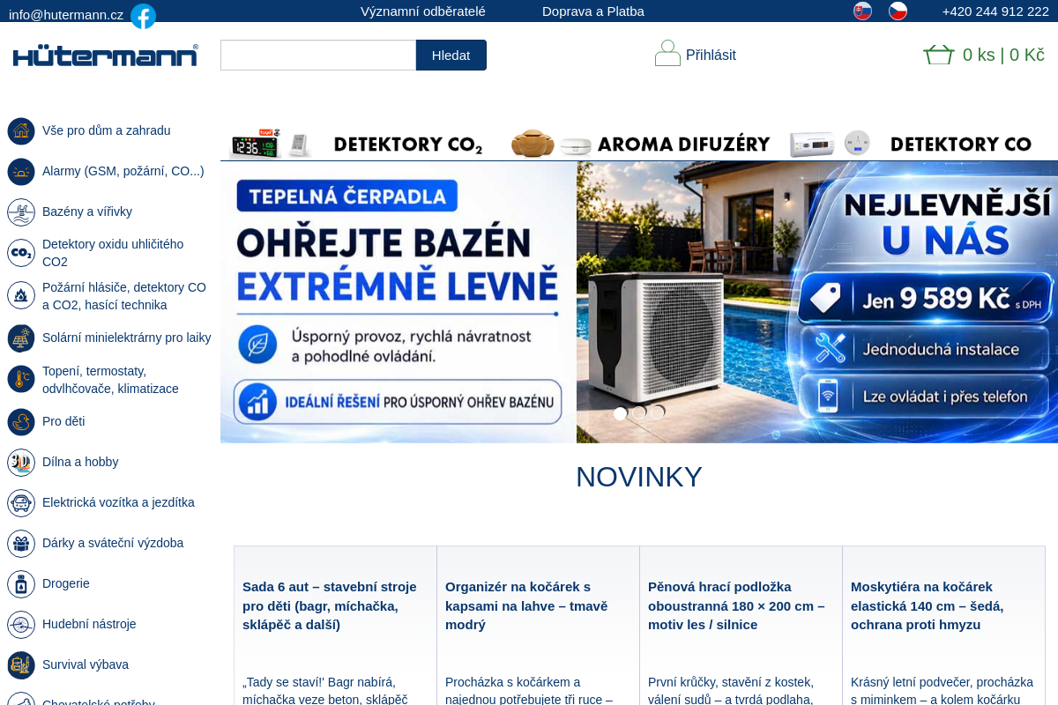The image size is (1058, 705).
Task: Open Dárky a sváteční výzdoba category
Action: coord(113,543)
